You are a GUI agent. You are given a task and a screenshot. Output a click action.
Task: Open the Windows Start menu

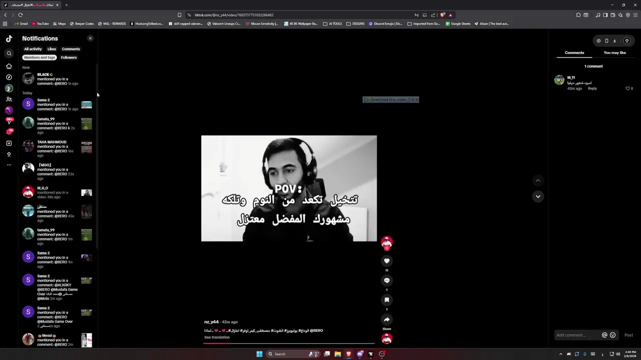259,354
